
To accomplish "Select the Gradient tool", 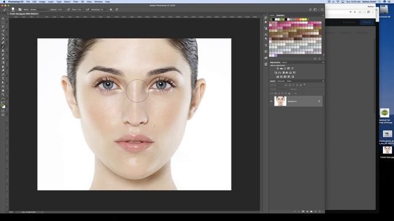I will click(x=3, y=63).
